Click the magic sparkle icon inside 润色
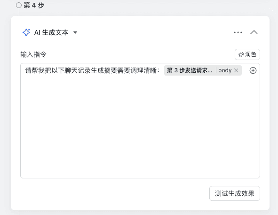 pyautogui.click(x=241, y=54)
